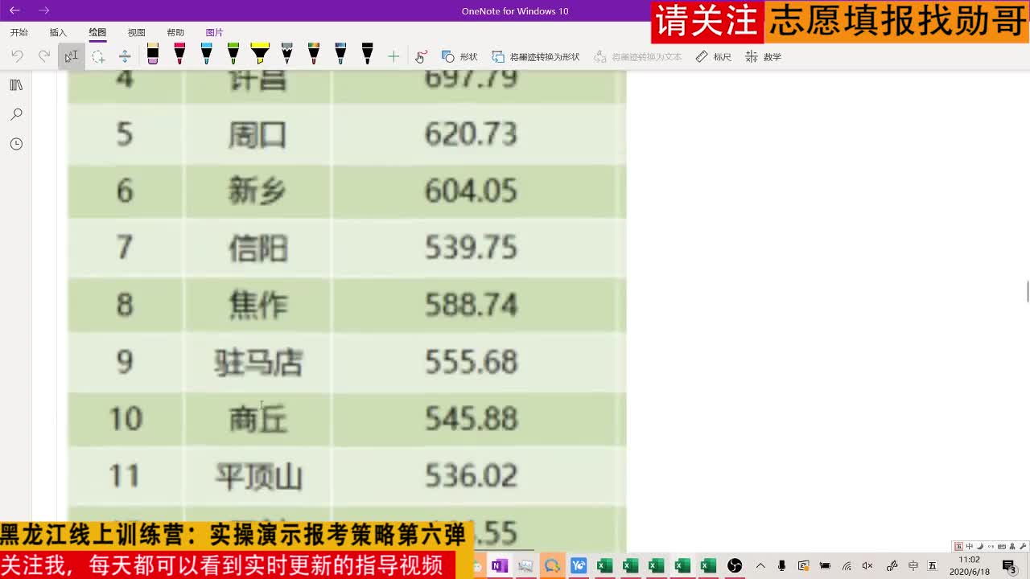Choose the Lasso Select tool
The width and height of the screenshot is (1030, 579).
[98, 56]
